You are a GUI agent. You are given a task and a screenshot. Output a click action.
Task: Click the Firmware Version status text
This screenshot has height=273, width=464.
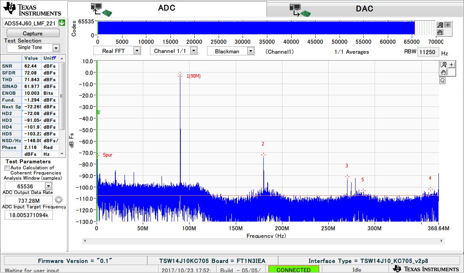coord(75,261)
